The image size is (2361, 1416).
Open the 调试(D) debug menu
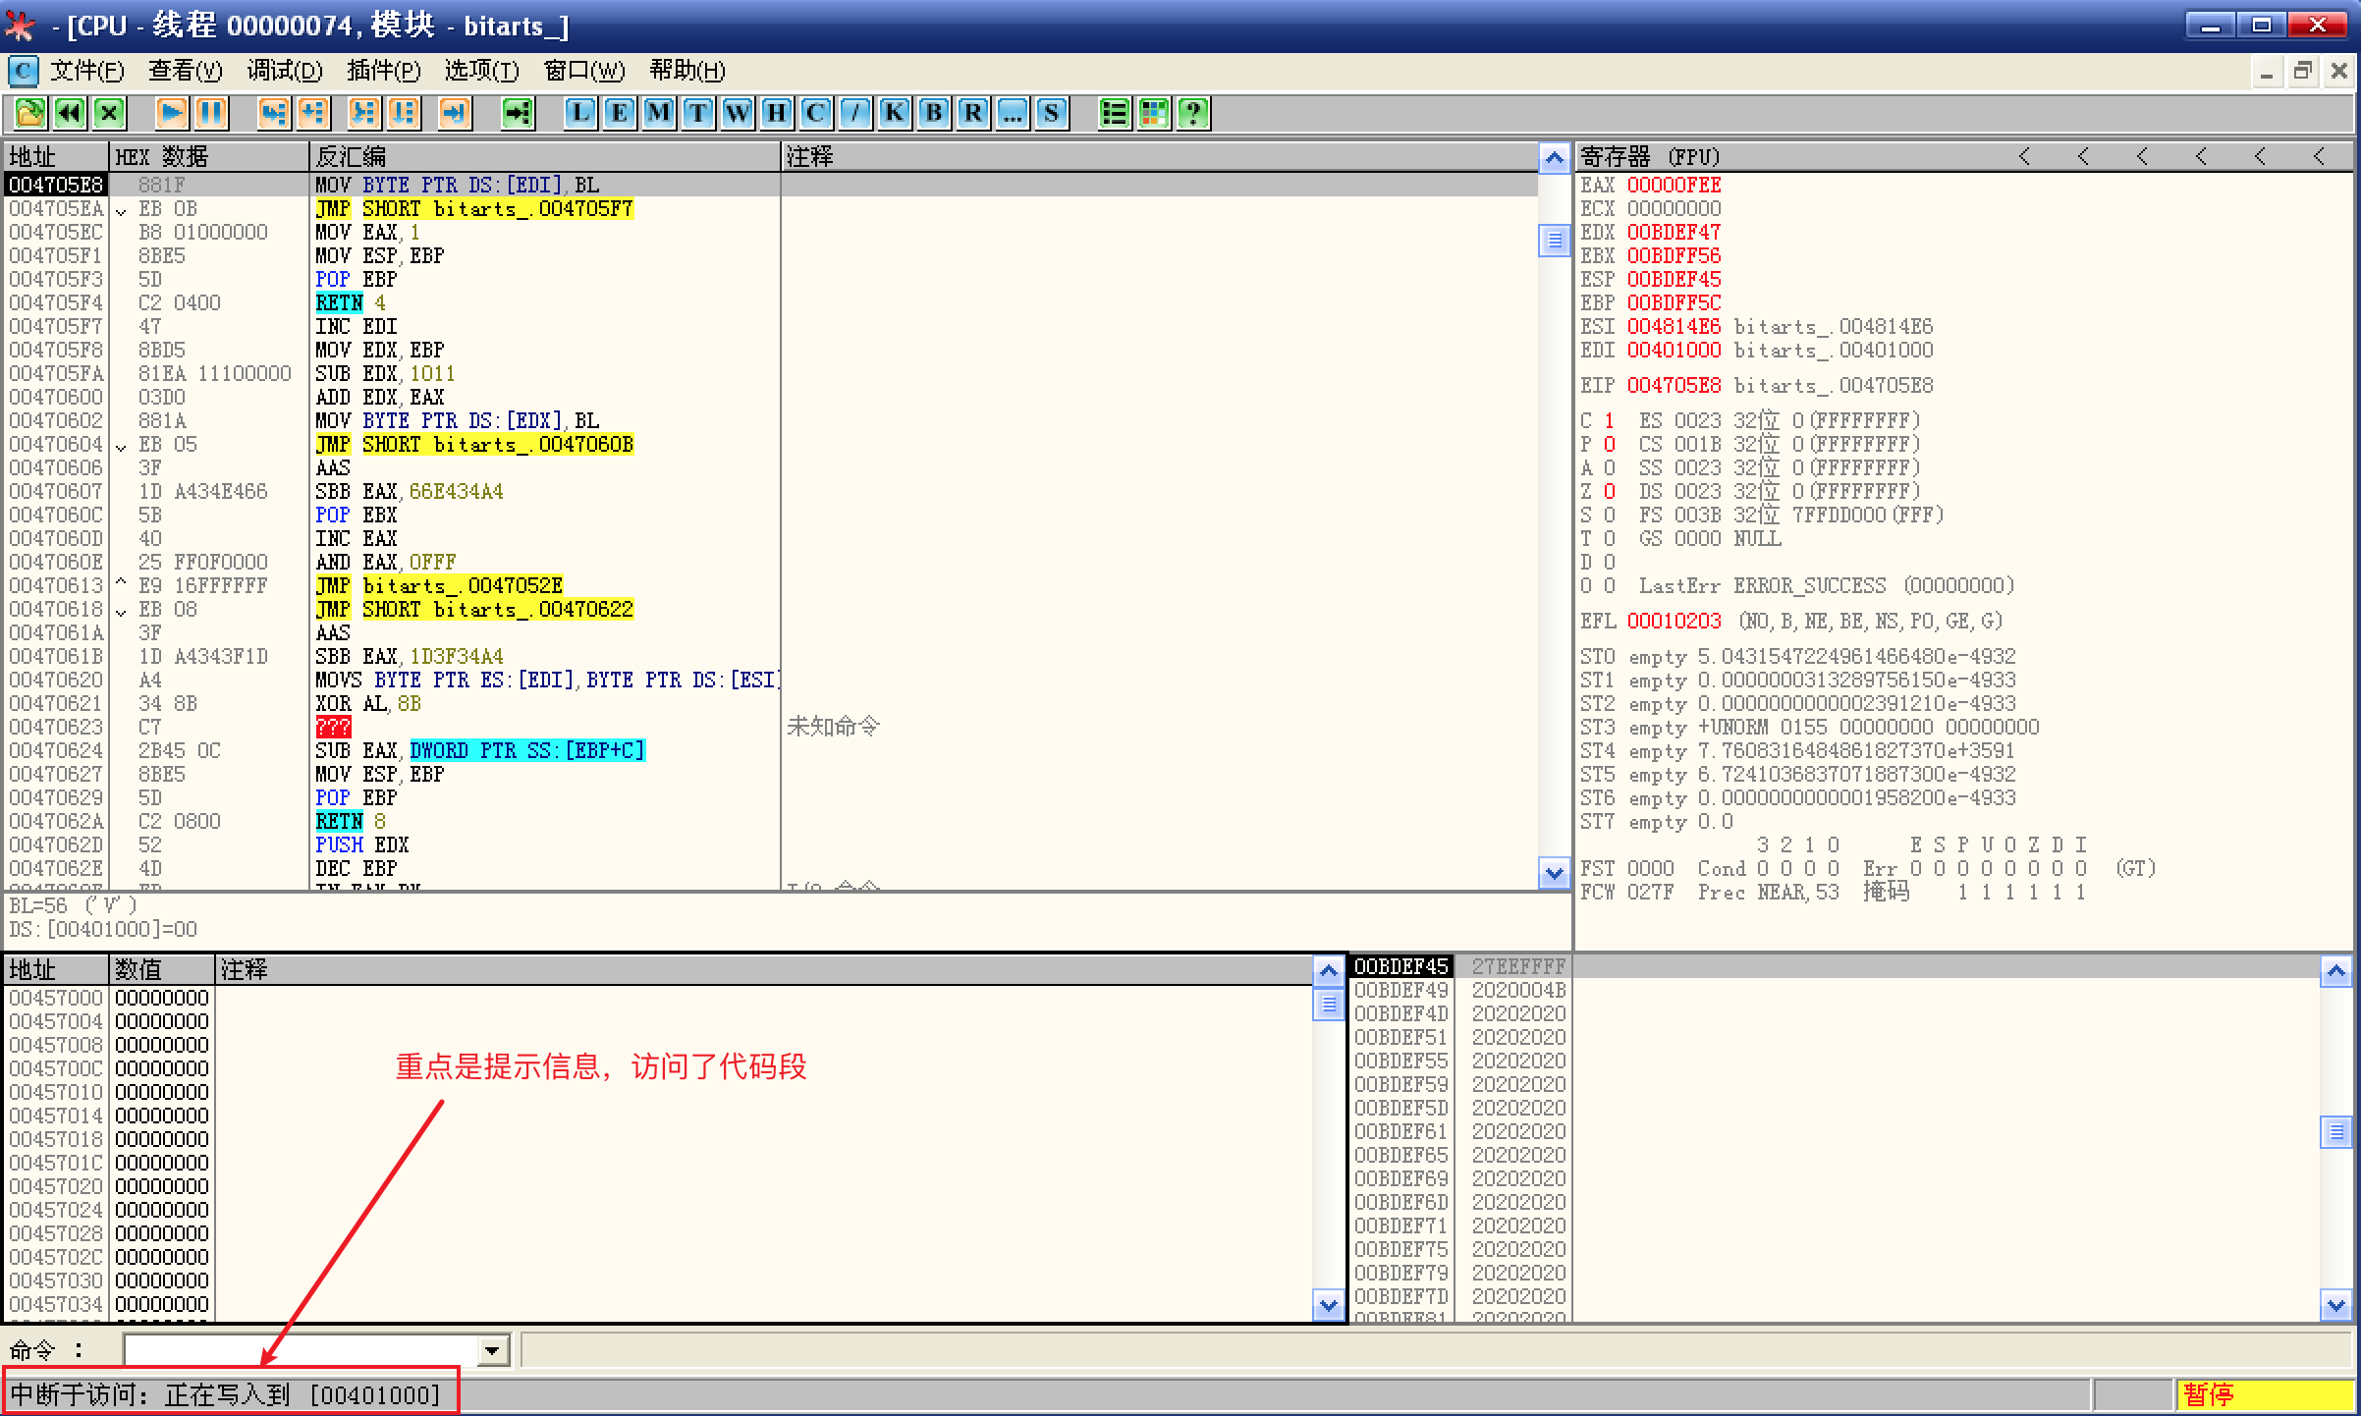point(284,71)
